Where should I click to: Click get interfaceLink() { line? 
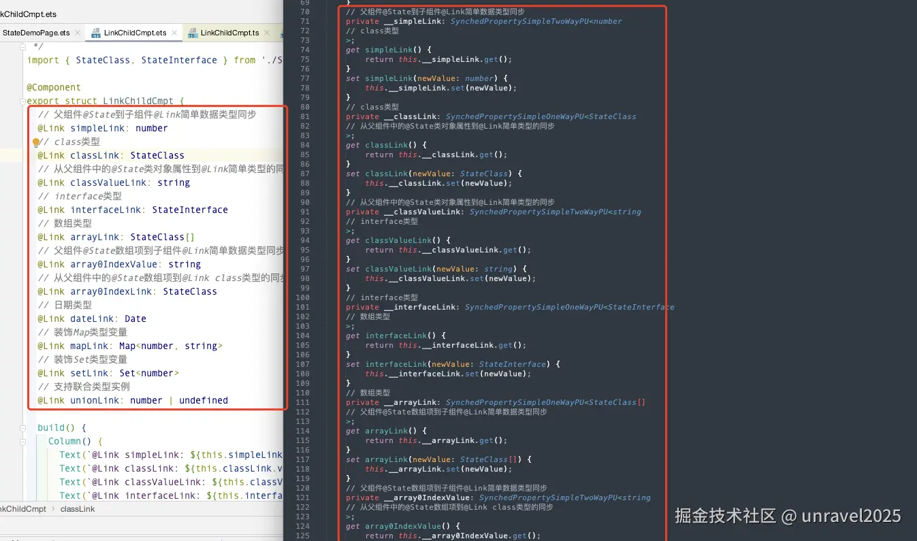[x=396, y=335]
